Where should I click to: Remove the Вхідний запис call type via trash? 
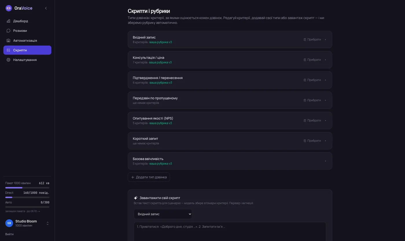coord(312,40)
